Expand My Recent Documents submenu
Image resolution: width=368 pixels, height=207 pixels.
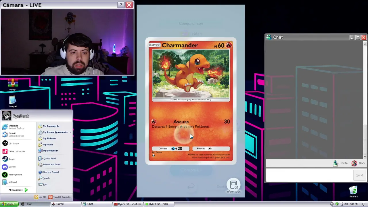(x=55, y=132)
